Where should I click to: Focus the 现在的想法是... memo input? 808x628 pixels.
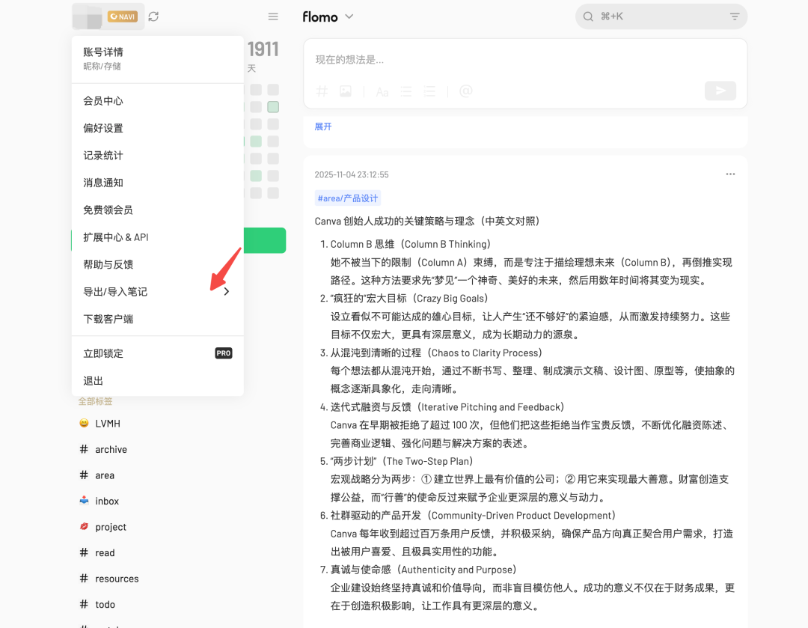click(525, 60)
